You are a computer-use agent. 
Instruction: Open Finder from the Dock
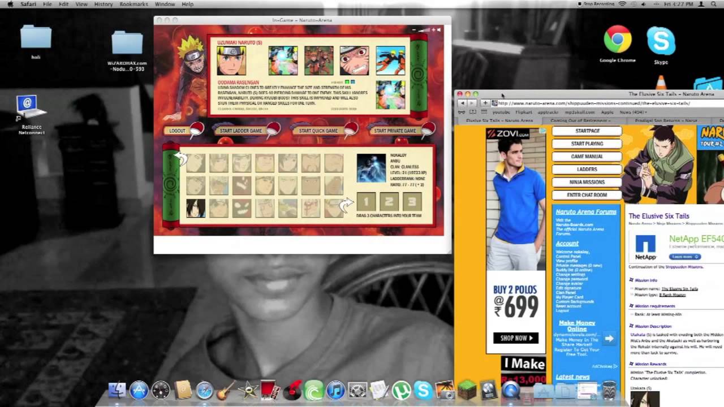(117, 391)
